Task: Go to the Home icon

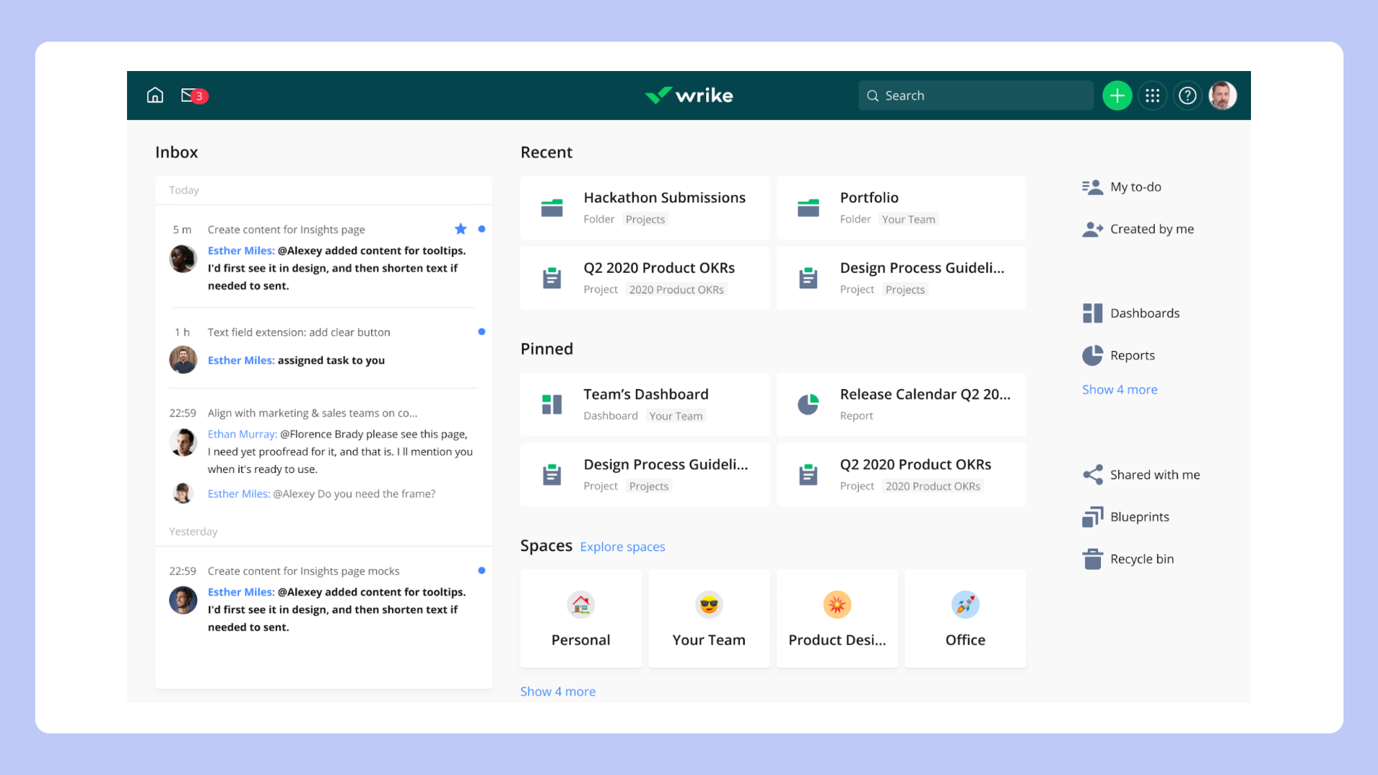Action: 155,95
